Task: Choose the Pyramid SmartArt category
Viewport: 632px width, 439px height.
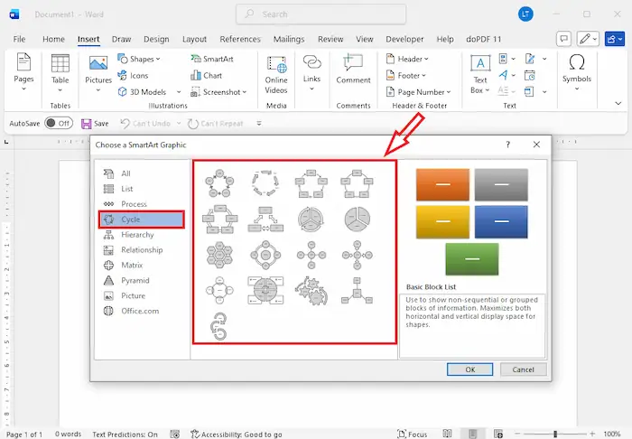Action: coord(135,280)
